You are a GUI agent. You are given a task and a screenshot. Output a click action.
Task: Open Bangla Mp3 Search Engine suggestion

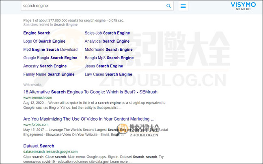coord(109,58)
